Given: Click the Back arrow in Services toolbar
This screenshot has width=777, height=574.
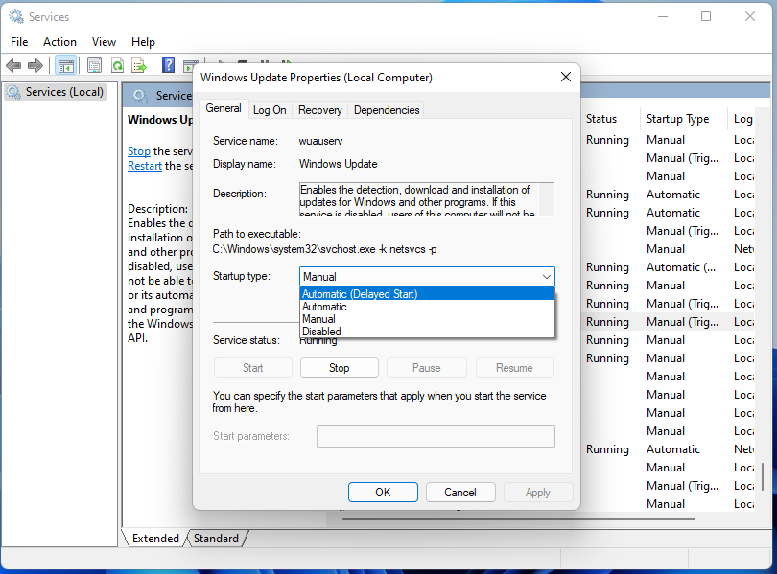Looking at the screenshot, I should 13,65.
